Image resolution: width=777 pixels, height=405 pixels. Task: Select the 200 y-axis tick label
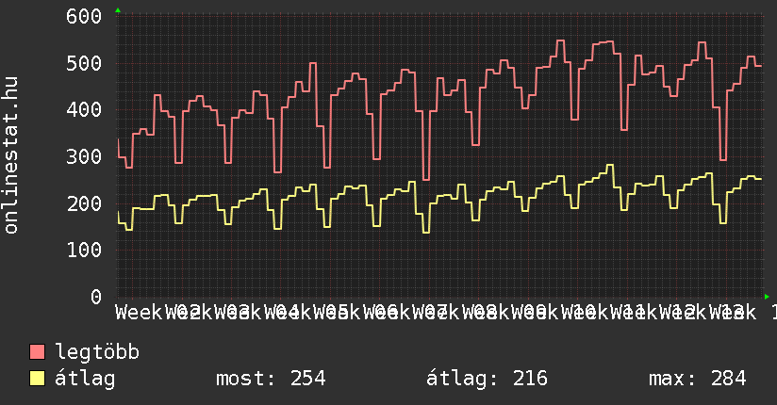pos(84,203)
